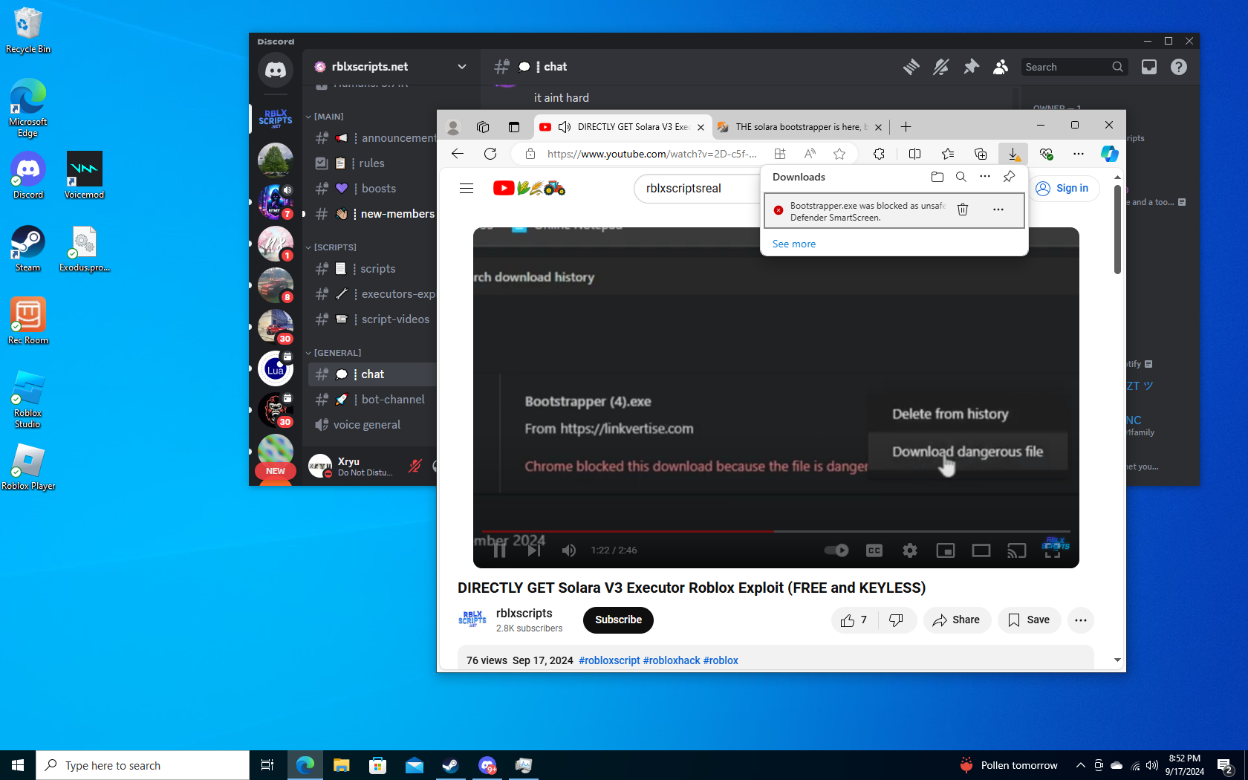The image size is (1248, 780).
Task: Open YouTube video settings gear
Action: 910,550
